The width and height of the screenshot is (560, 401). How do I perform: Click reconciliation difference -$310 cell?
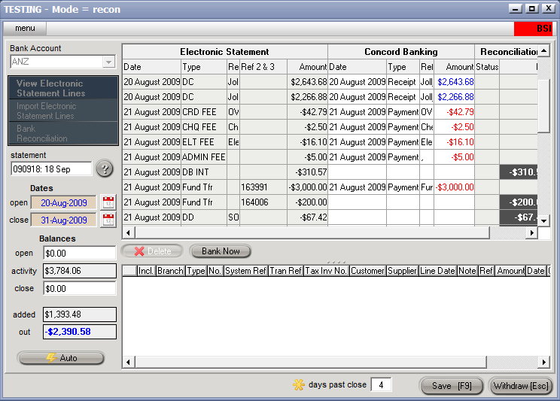pos(519,172)
